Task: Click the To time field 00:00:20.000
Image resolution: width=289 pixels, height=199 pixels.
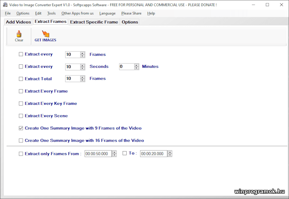Action: 153,154
